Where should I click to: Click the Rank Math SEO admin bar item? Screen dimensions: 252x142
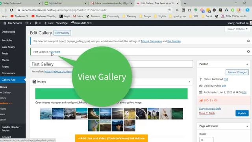point(81,23)
